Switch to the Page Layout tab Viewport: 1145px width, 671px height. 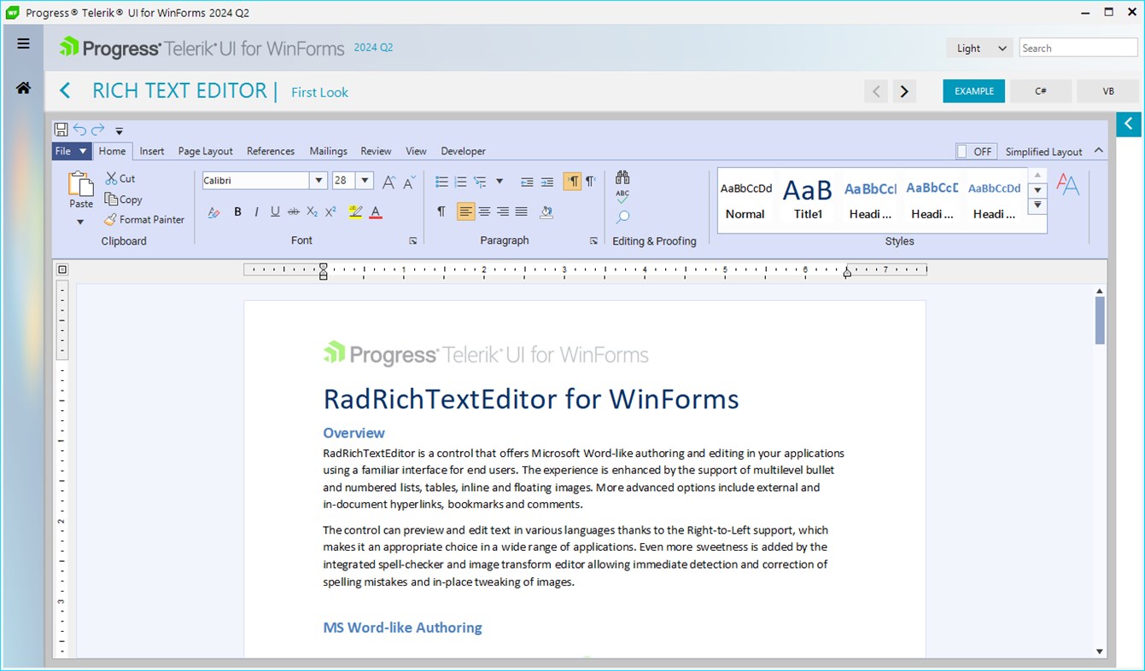(x=206, y=151)
